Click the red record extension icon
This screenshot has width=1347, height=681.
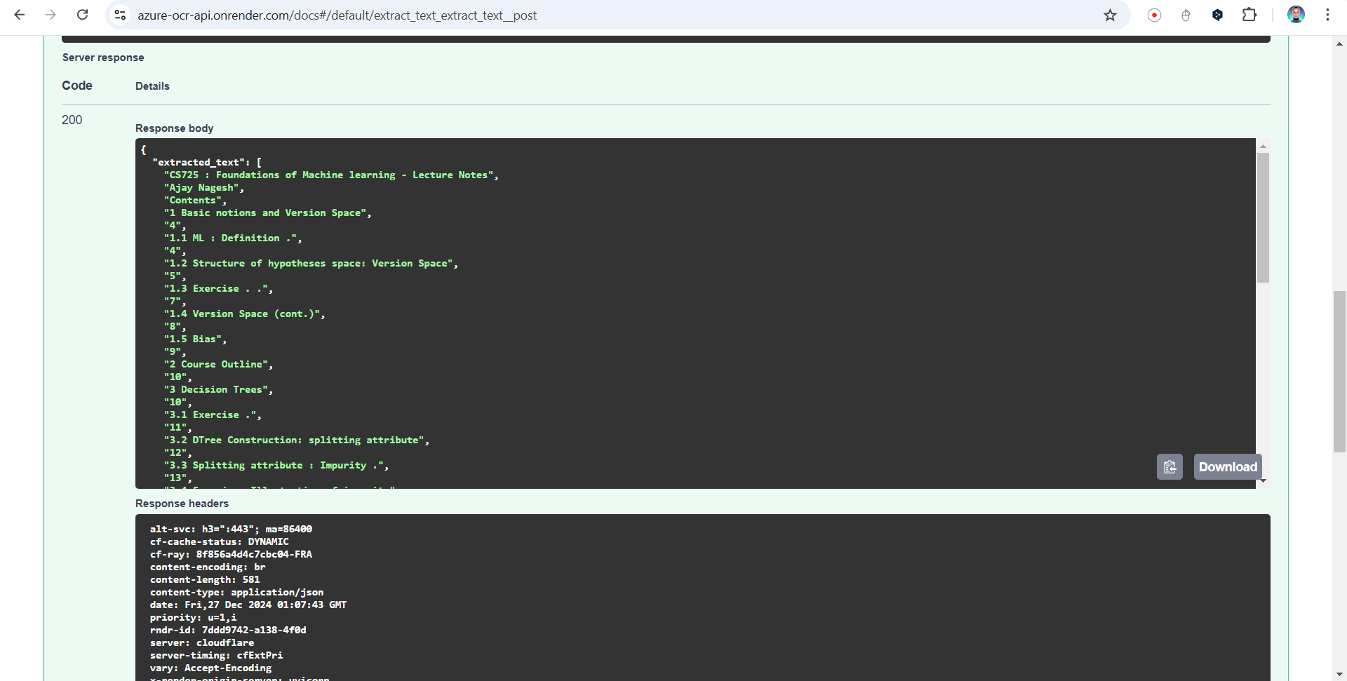point(1154,15)
